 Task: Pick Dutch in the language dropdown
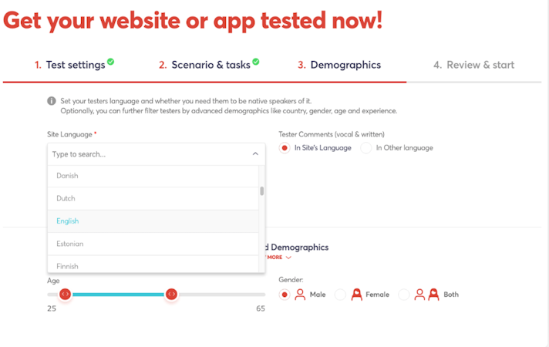point(67,198)
